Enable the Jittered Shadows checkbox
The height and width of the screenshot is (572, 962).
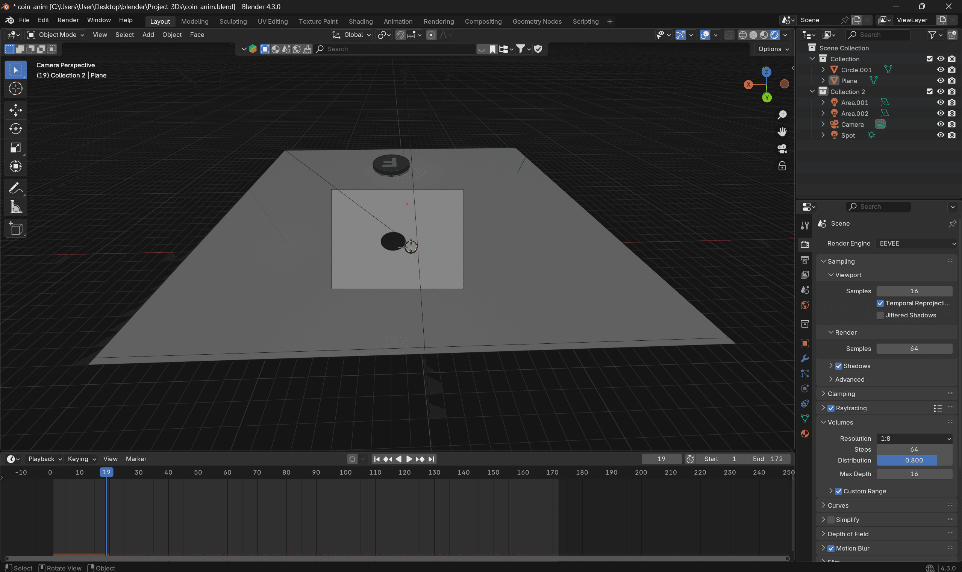880,315
